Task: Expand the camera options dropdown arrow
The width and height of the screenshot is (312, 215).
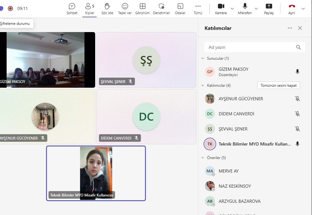Action: pyautogui.click(x=232, y=8)
